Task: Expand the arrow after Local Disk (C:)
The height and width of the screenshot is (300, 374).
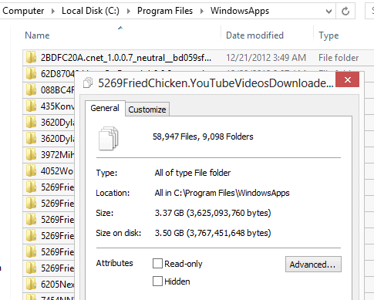Action: (x=129, y=11)
